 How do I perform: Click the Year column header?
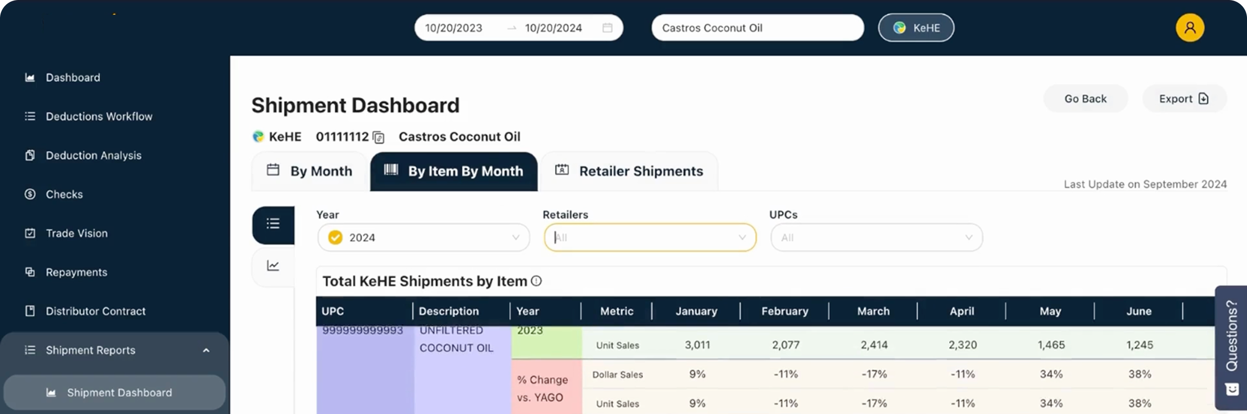545,311
